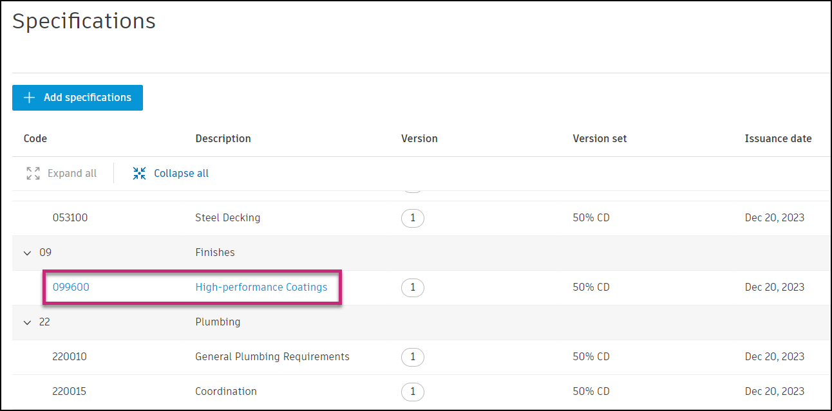
Task: Click the plus icon on Add specifications
Action: point(29,98)
